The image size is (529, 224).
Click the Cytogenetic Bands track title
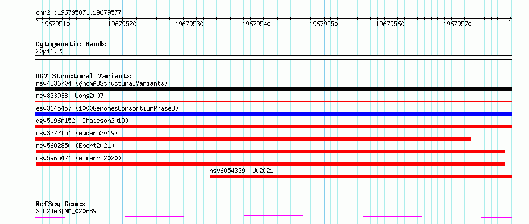71,44
